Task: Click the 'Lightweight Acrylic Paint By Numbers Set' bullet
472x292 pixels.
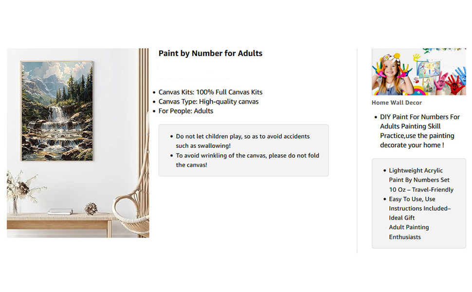Action: [419, 175]
